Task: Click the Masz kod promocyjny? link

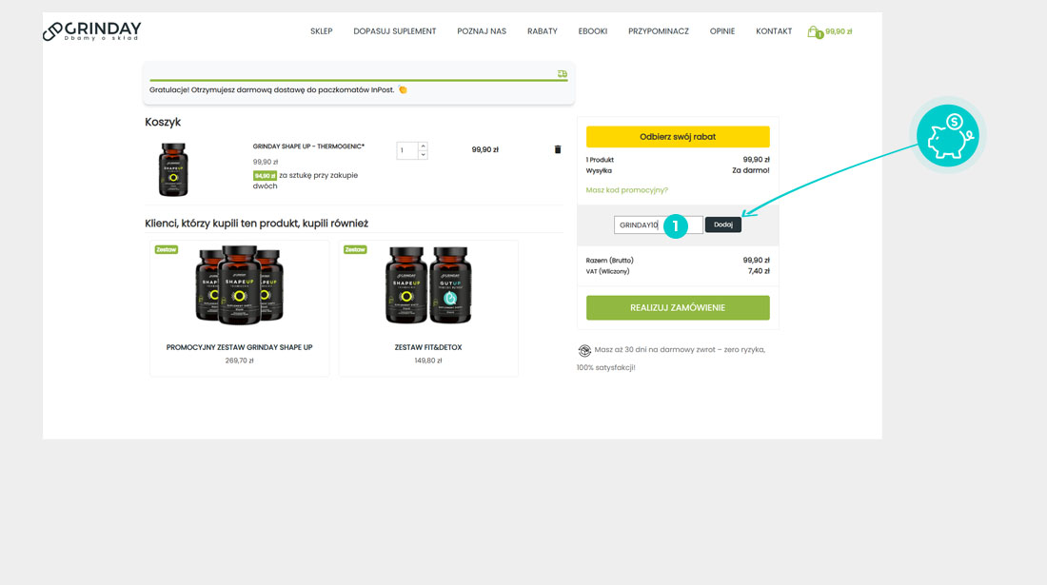Action: 627,190
